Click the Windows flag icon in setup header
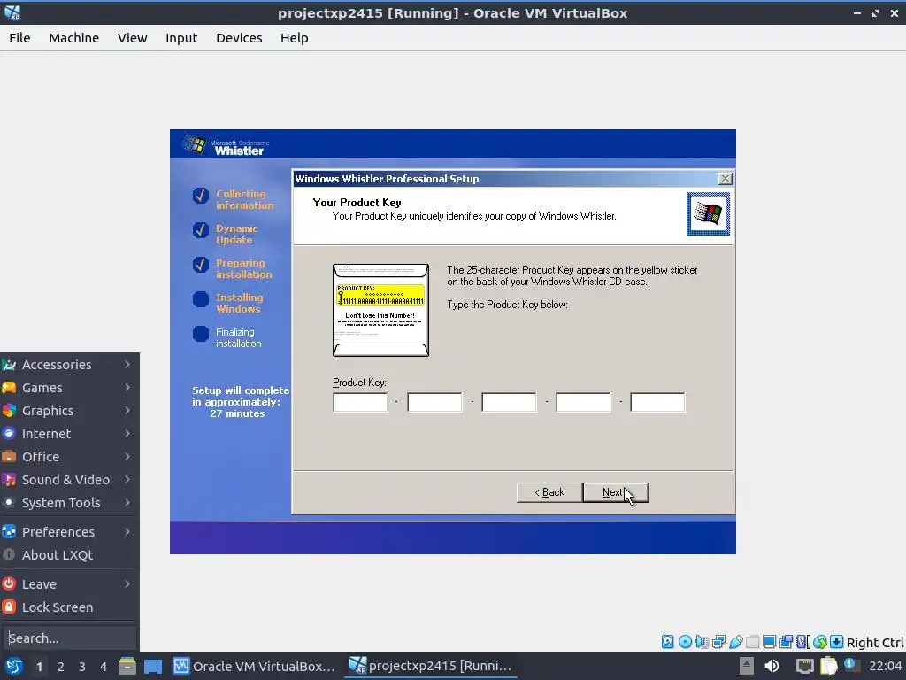The height and width of the screenshot is (680, 906). (x=708, y=214)
